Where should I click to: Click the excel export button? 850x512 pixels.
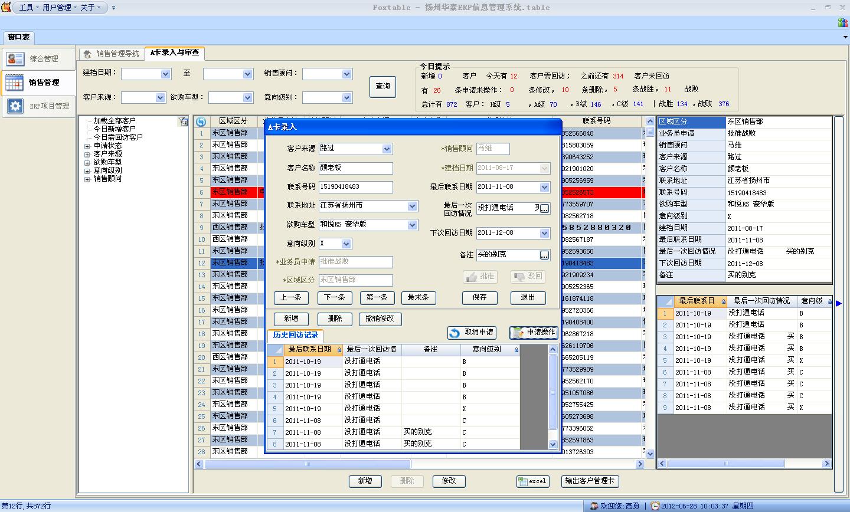pyautogui.click(x=533, y=481)
